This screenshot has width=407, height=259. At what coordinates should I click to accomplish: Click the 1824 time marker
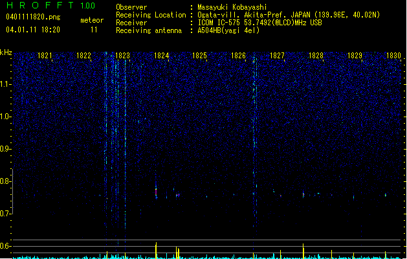[x=161, y=56]
